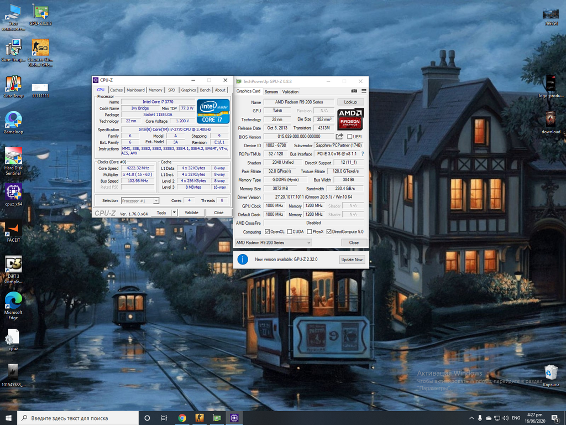Toggle the UEFI checkbox in GPU-Z

pos(349,137)
